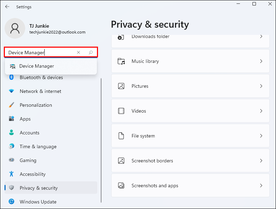This screenshot has width=276, height=209.
Task: Click the Network & internet wifi icon
Action: coord(11,91)
